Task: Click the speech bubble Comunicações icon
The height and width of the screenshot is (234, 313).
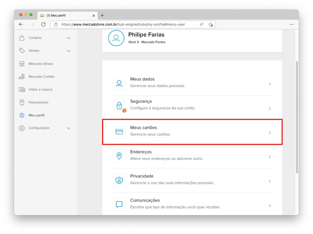Action: point(119,204)
